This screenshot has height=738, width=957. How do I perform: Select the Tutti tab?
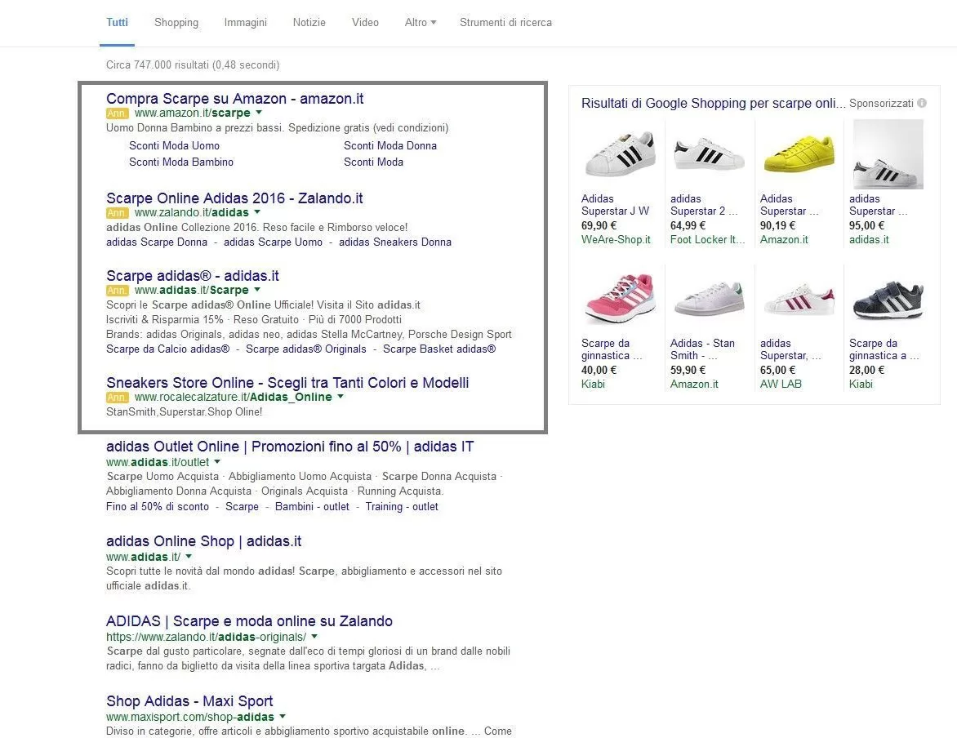tap(118, 23)
